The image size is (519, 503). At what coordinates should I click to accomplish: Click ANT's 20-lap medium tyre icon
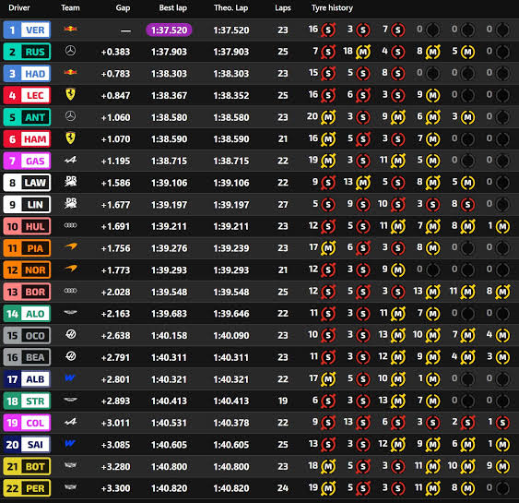tap(328, 117)
